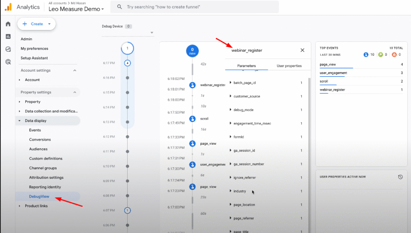Click the user_engagement event icon in timeline
Image resolution: width=411 pixels, height=233 pixels.
192,164
